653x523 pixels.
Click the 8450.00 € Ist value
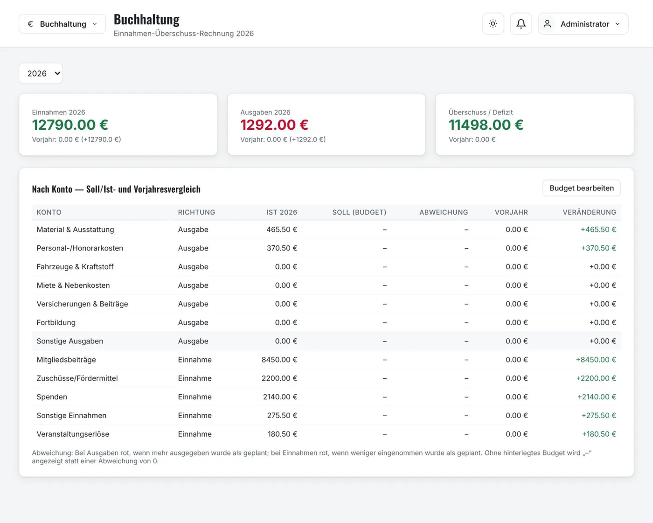(x=279, y=360)
